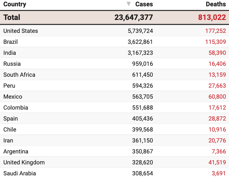Sort table by the Country column header
Image resolution: width=229 pixels, height=178 pixels.
15,4
